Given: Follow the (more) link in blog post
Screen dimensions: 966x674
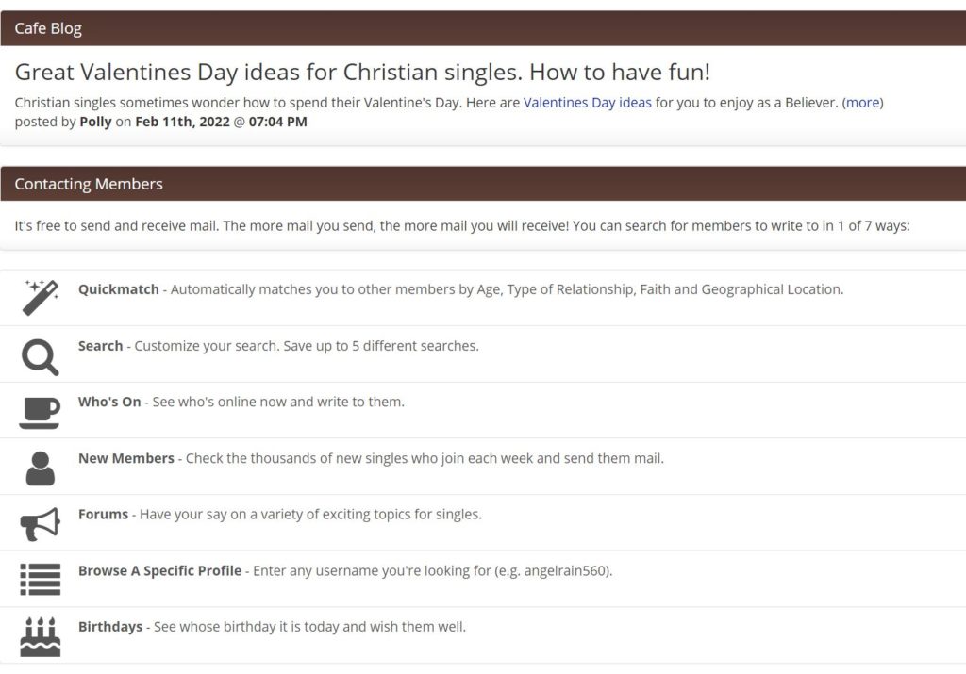Looking at the screenshot, I should click(862, 103).
